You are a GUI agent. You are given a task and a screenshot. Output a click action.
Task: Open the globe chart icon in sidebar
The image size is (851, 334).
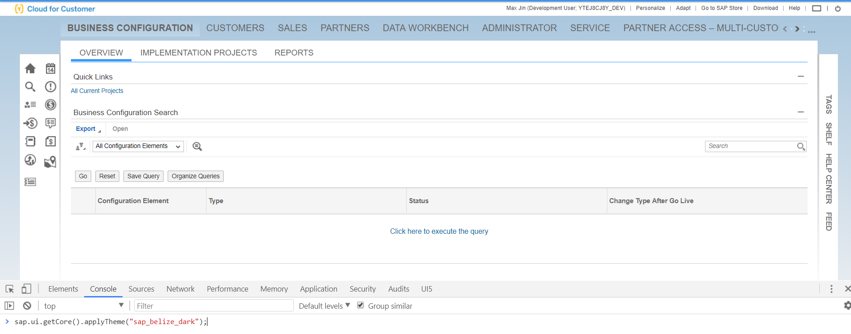click(30, 160)
